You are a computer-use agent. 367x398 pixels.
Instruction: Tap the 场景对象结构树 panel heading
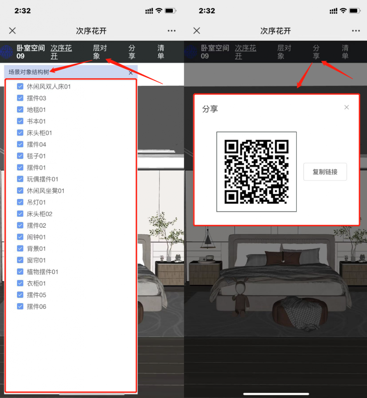[29, 72]
